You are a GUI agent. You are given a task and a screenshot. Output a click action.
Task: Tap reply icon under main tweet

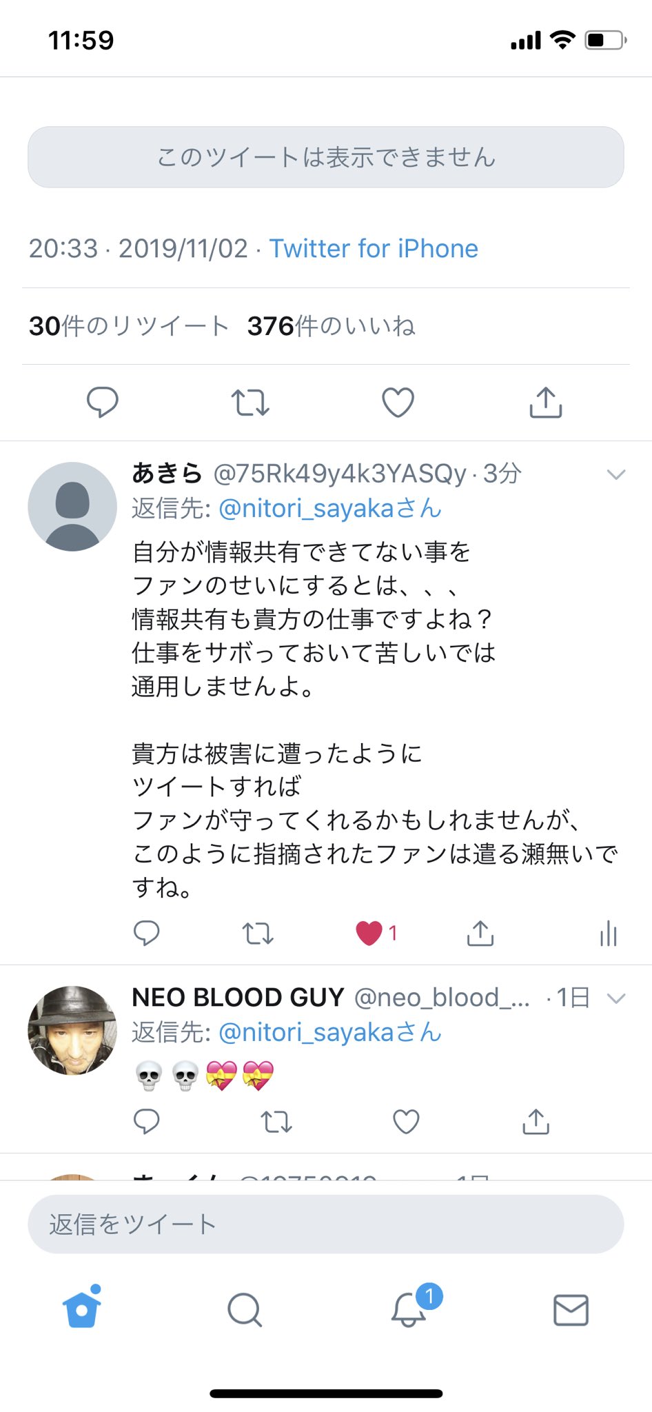[102, 402]
